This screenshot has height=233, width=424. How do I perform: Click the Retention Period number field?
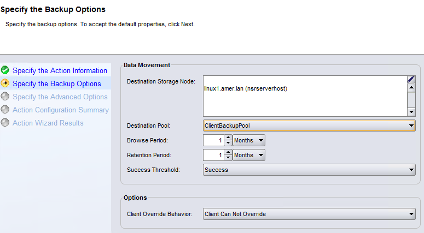(x=213, y=156)
